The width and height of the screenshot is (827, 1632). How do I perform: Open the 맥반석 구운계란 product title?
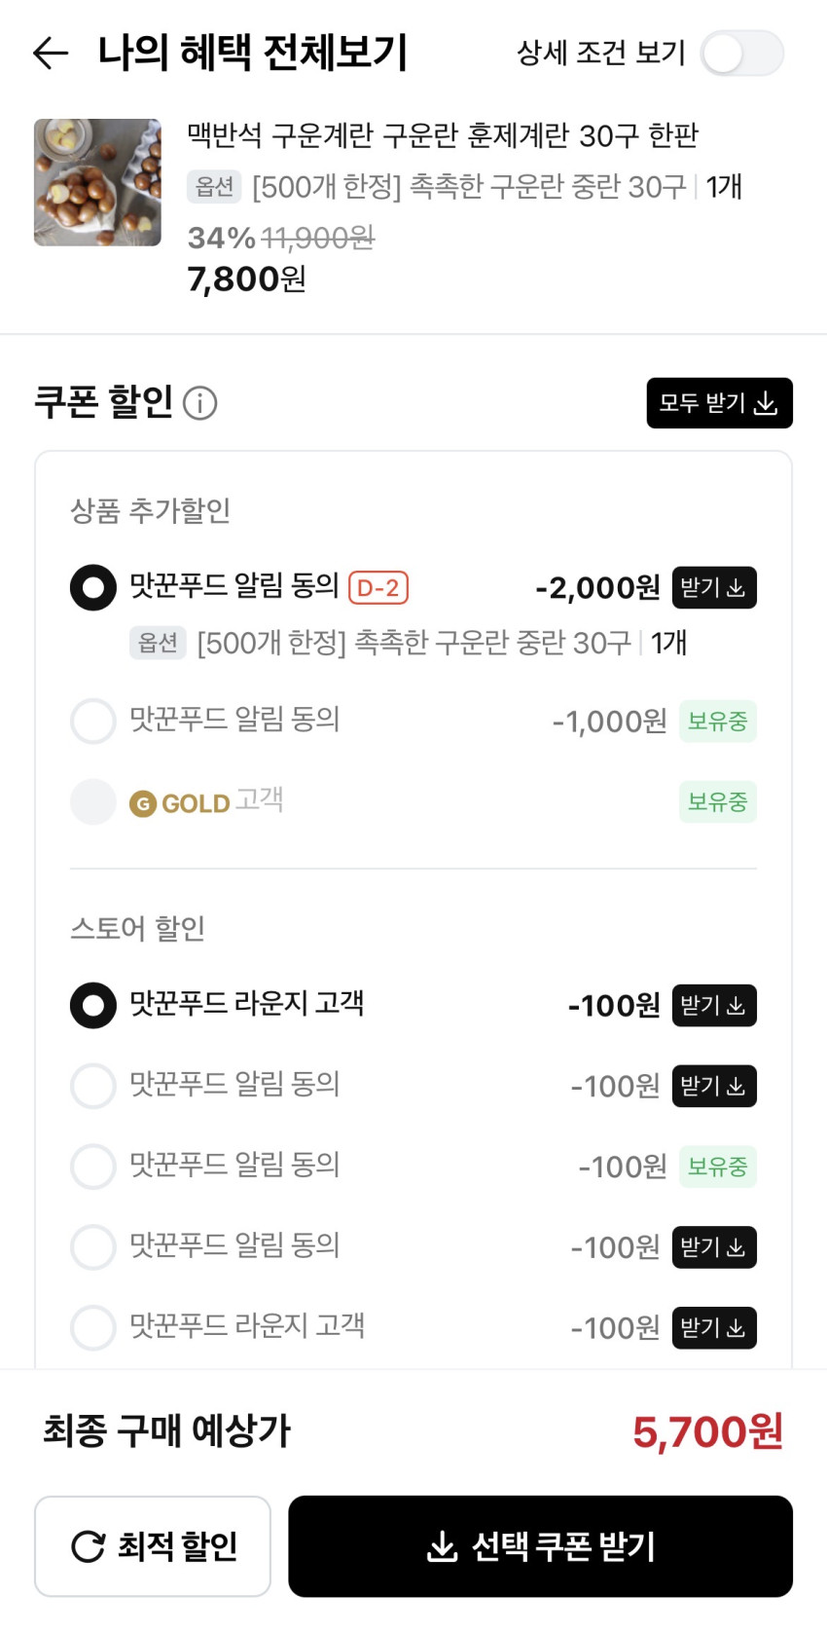(443, 135)
